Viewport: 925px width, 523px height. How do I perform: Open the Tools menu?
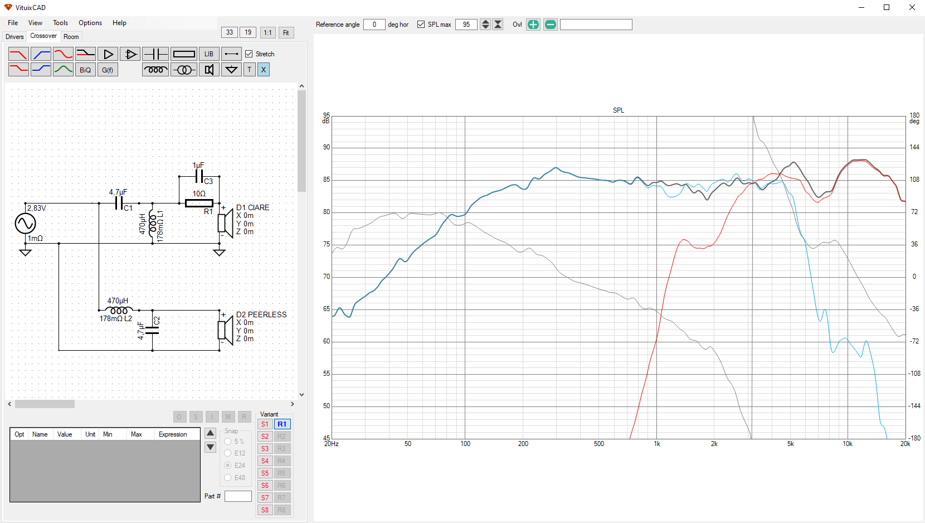pyautogui.click(x=60, y=23)
